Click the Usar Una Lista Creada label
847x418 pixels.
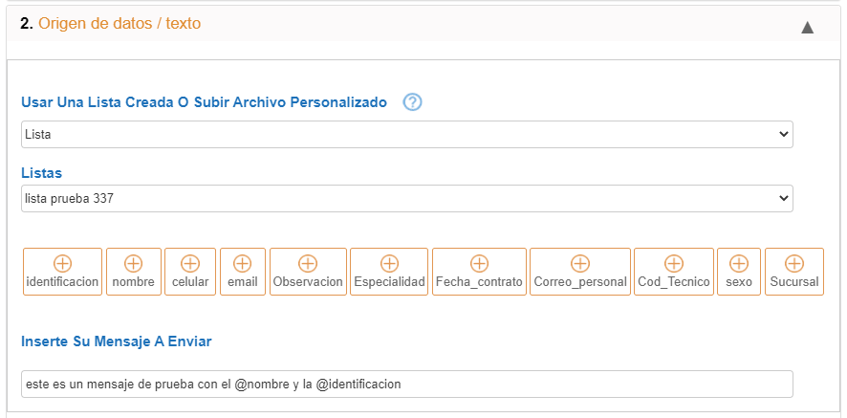204,102
